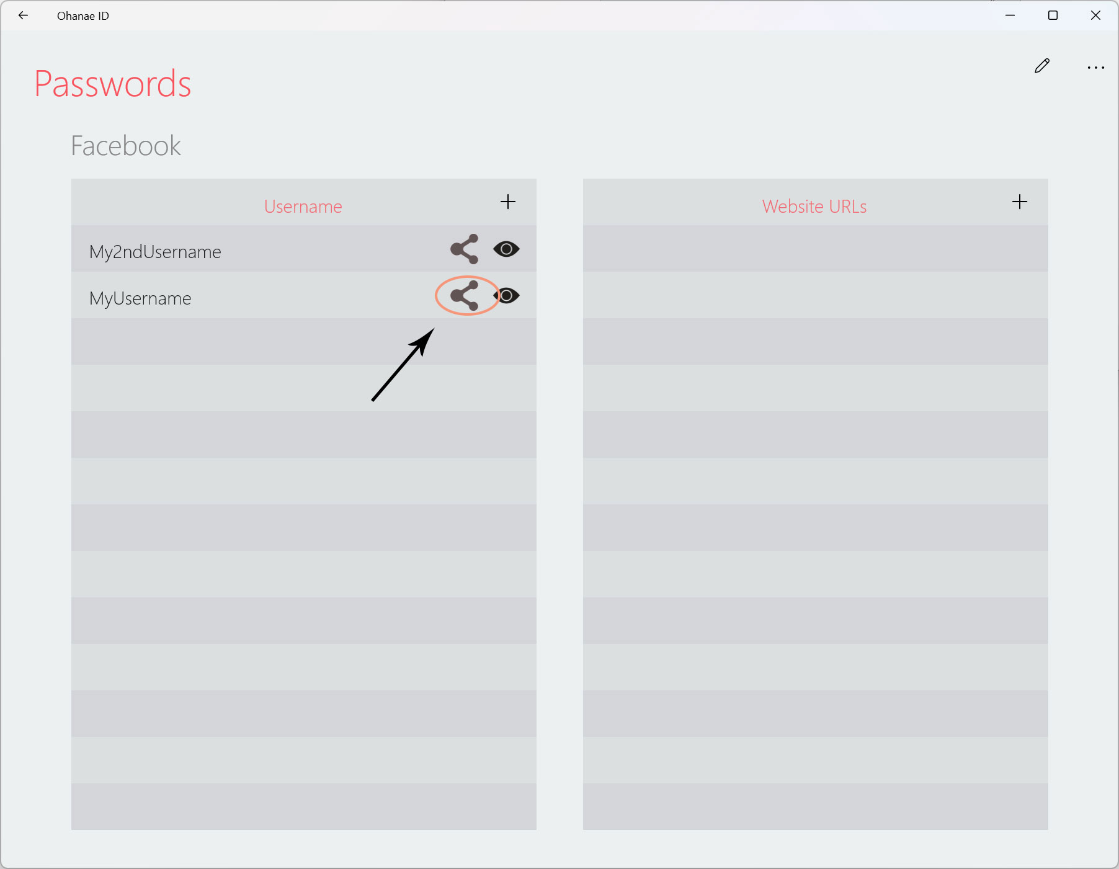The image size is (1119, 869).
Task: Close the Ohanae ID window
Action: click(x=1095, y=16)
